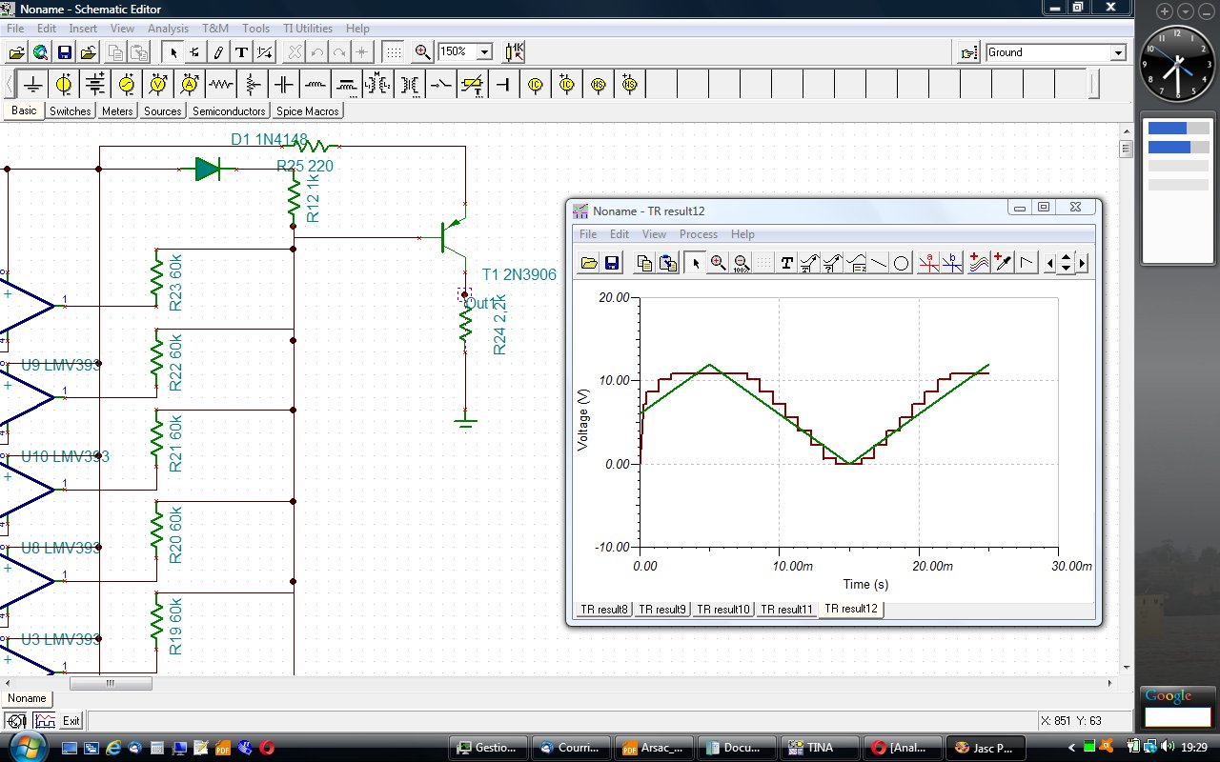Viewport: 1220px width, 762px height.
Task: Toggle the pointer mode in the TR result toolbar
Action: 694,263
